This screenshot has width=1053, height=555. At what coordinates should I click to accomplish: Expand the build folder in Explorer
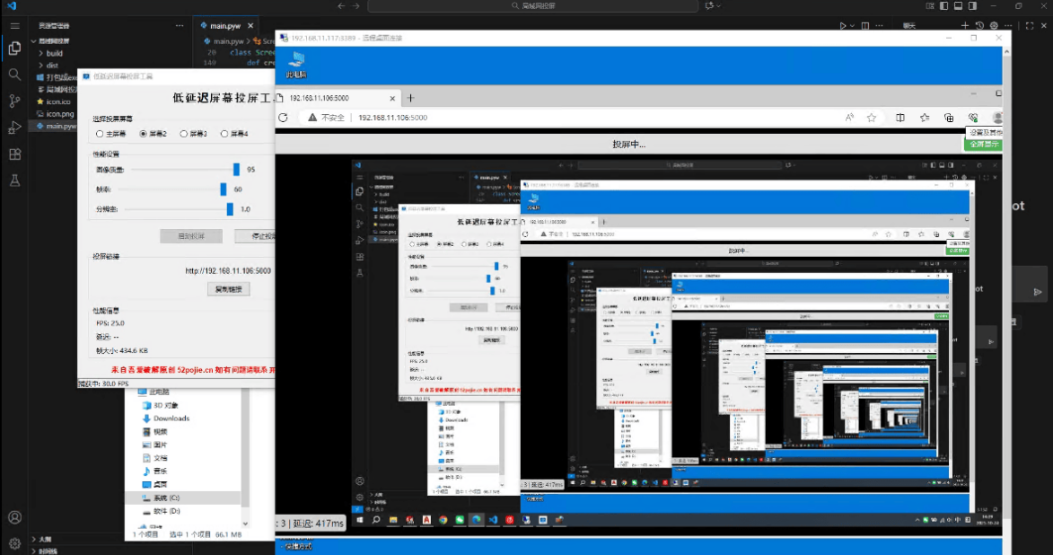(x=54, y=53)
